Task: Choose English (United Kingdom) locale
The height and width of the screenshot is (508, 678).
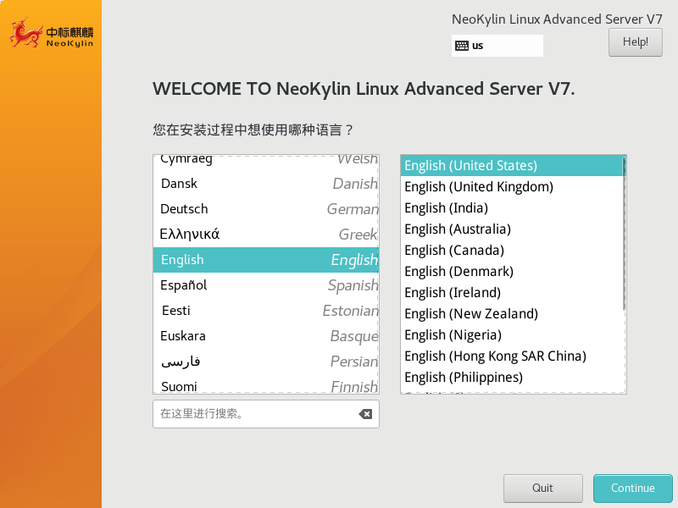Action: pos(512,186)
